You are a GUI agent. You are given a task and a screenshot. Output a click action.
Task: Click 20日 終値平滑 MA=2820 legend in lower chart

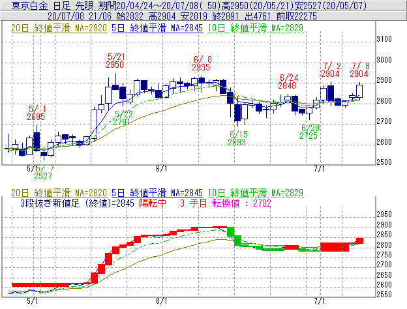[59, 193]
